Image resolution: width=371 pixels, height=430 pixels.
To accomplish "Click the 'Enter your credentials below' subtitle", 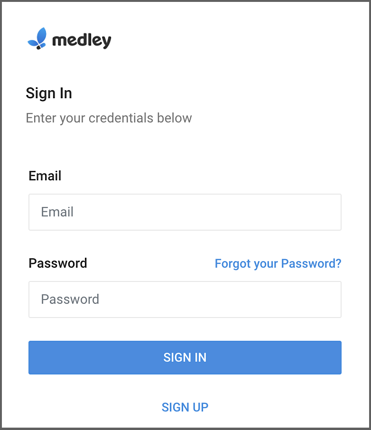I will [109, 118].
